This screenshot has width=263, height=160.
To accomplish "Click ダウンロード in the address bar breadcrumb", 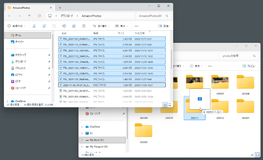I will tap(67, 16).
